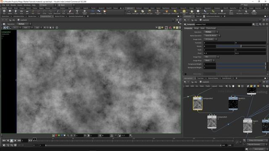Select the Grid shelf tool

coord(27,12)
